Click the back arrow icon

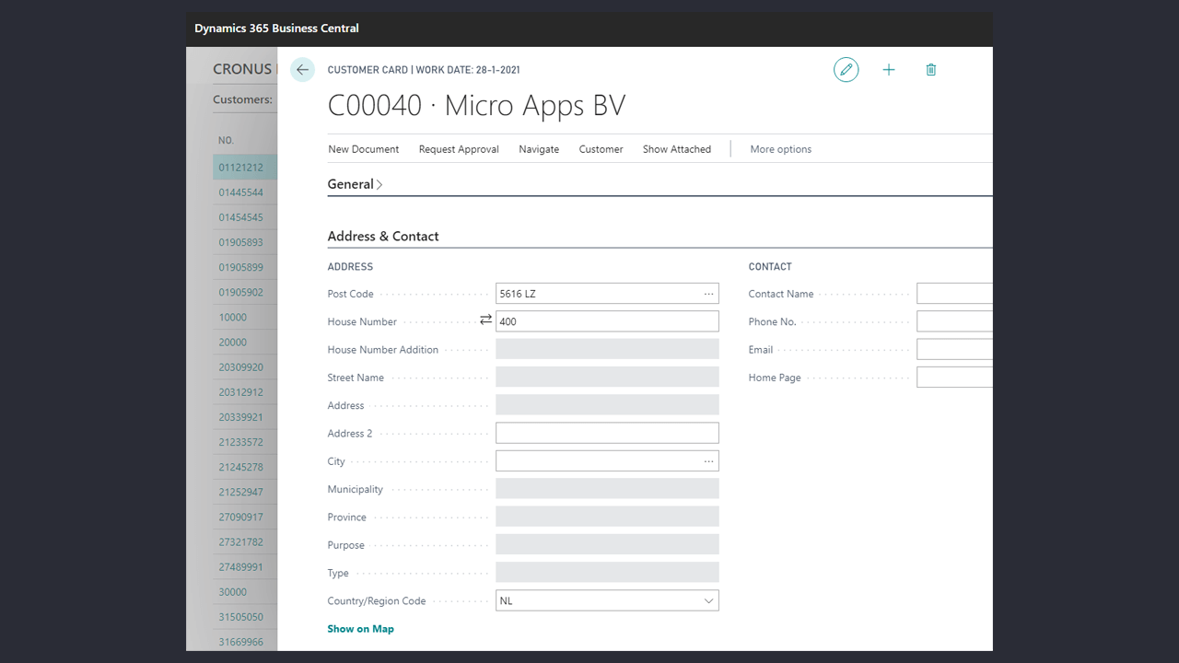point(302,70)
